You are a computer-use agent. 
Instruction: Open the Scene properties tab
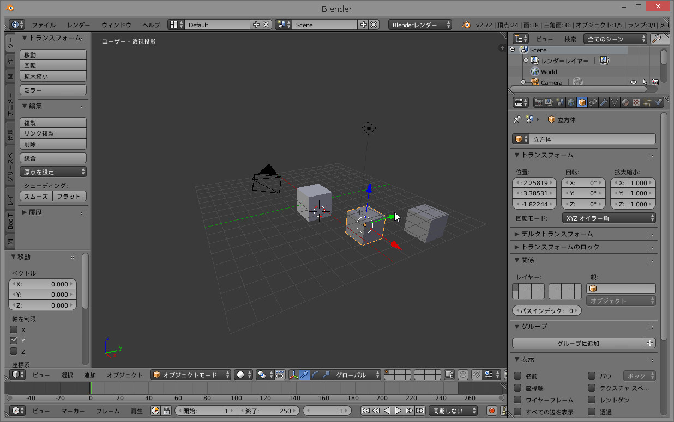[x=560, y=102]
